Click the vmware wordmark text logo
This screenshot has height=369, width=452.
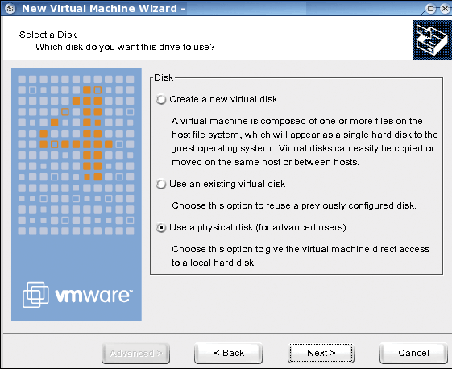click(93, 295)
